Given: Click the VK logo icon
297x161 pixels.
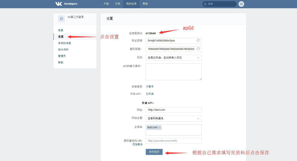Looking at the screenshot, I should pyautogui.click(x=59, y=4).
